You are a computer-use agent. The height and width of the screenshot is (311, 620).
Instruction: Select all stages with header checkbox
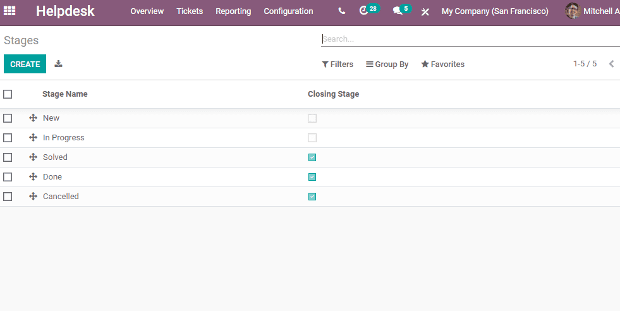click(8, 94)
